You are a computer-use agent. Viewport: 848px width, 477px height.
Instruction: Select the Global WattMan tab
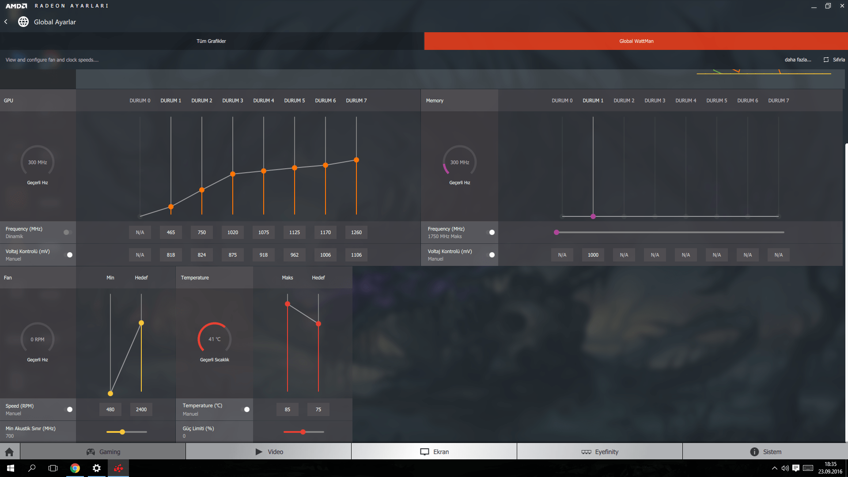click(636, 41)
